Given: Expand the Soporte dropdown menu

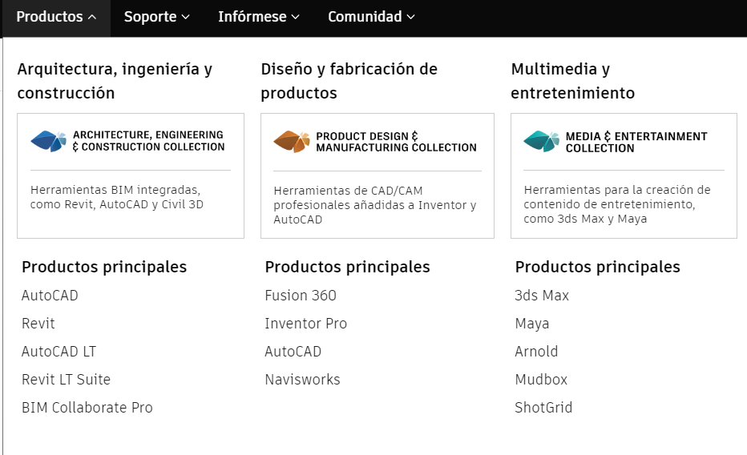Looking at the screenshot, I should pyautogui.click(x=156, y=17).
